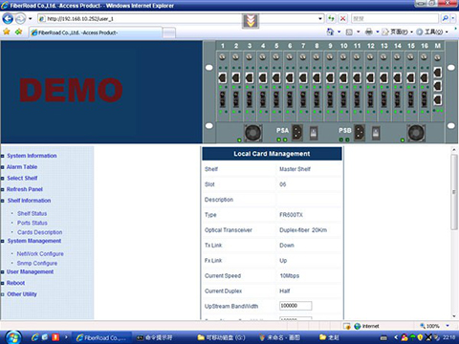
Task: Click the slot 6 RJ45 port on chassis
Action: click(x=290, y=77)
